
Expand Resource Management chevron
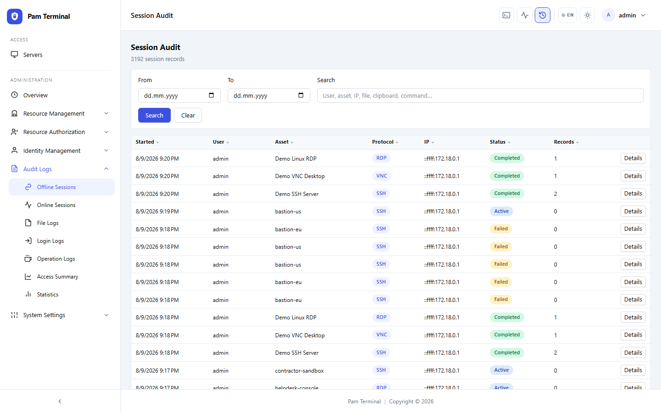(106, 113)
